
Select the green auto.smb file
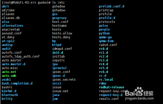pos(9,76)
